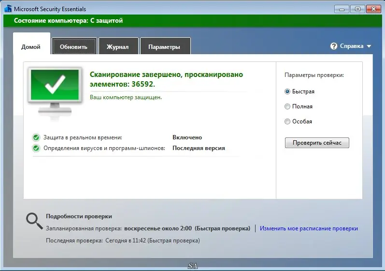Click the magnifying glass scan details icon

tap(34, 221)
